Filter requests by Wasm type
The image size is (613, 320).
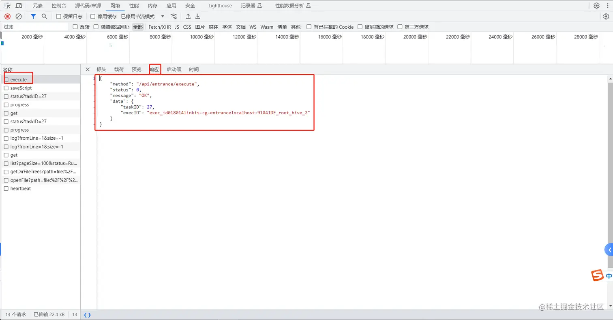[x=267, y=27]
